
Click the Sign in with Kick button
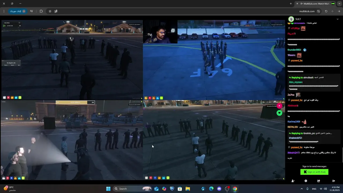[314, 172]
